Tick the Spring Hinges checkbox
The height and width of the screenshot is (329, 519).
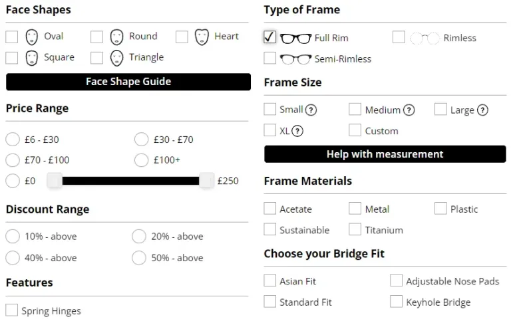point(12,310)
